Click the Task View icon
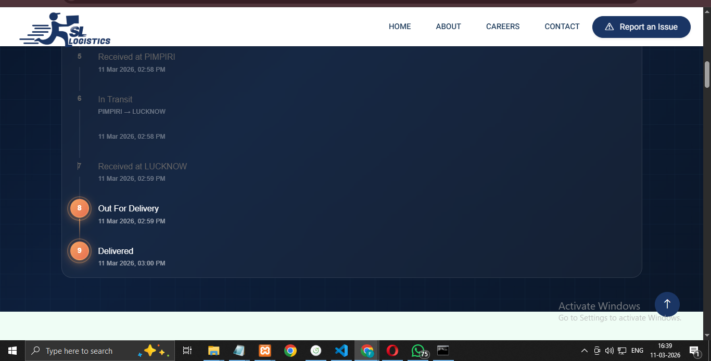 pos(187,351)
